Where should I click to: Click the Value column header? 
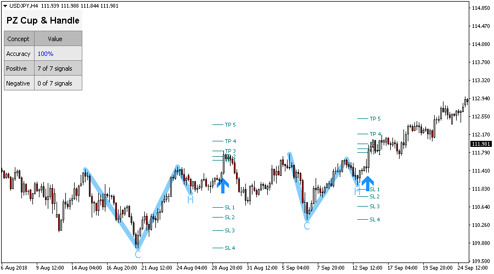click(x=55, y=39)
